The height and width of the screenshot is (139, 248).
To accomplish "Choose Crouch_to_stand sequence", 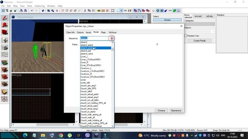I will tap(96, 112).
